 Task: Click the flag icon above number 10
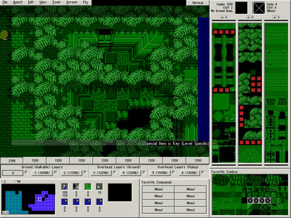99,186
